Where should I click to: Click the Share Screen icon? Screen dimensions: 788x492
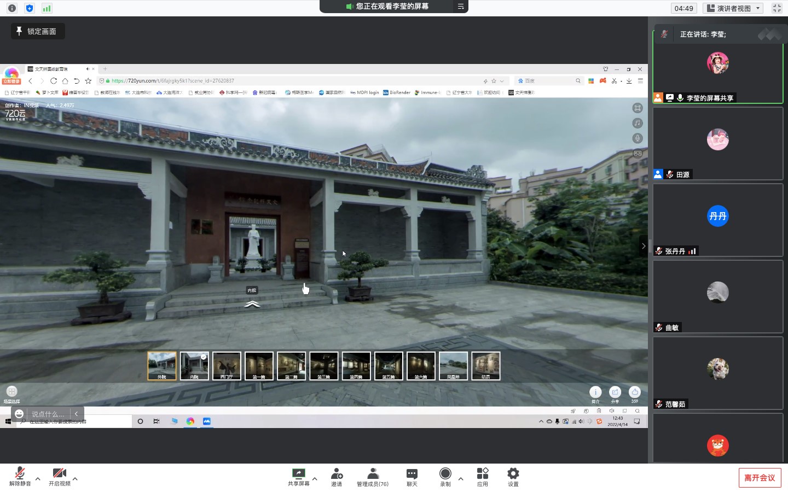coord(298,476)
